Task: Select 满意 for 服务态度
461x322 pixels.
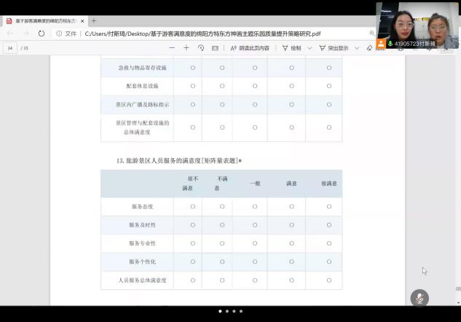Action: pos(291,206)
